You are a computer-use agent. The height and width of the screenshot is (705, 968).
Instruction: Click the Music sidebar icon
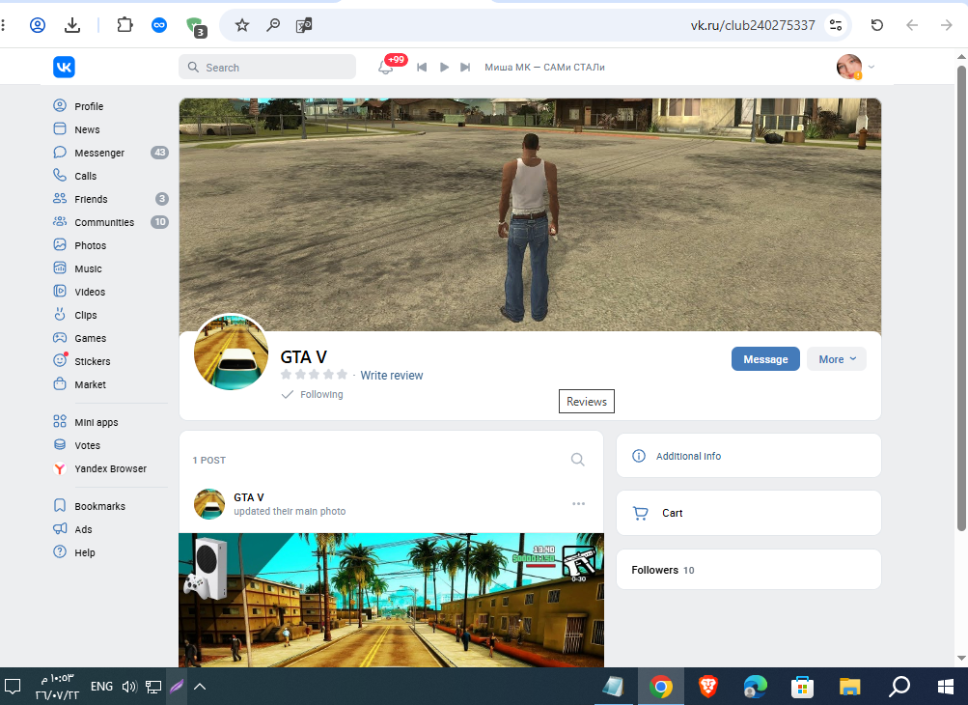coord(60,268)
